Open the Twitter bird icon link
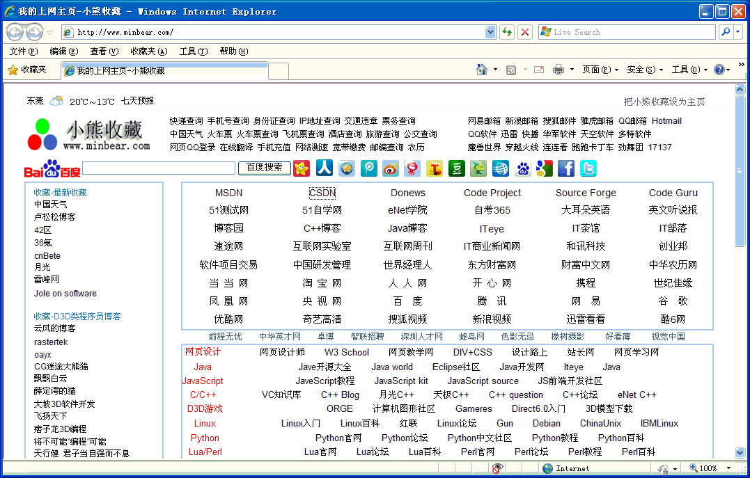 click(588, 168)
